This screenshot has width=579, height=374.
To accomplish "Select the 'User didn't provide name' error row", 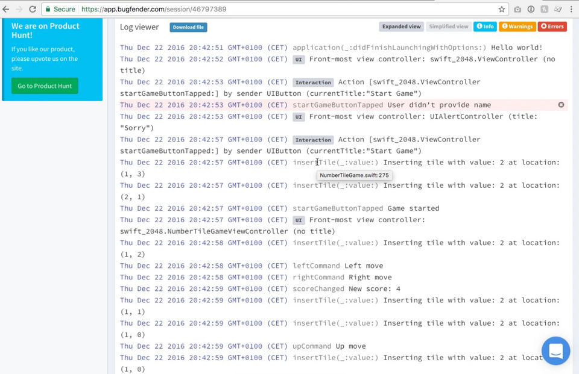I will [x=343, y=105].
